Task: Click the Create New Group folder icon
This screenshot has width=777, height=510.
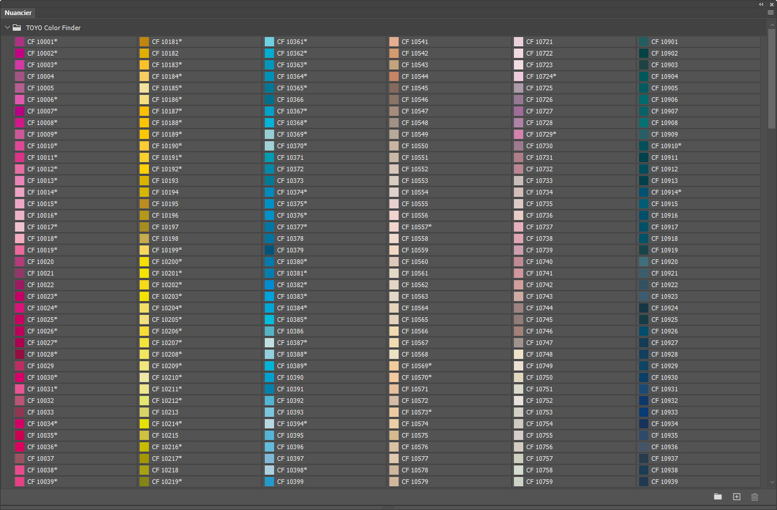Action: [x=718, y=497]
